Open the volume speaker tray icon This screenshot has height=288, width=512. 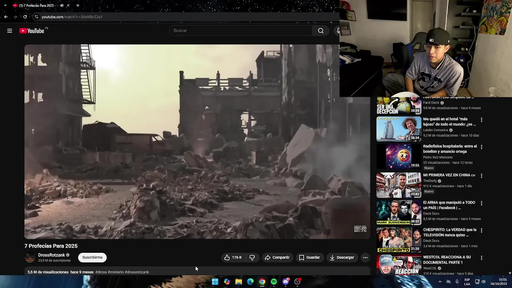click(484, 282)
